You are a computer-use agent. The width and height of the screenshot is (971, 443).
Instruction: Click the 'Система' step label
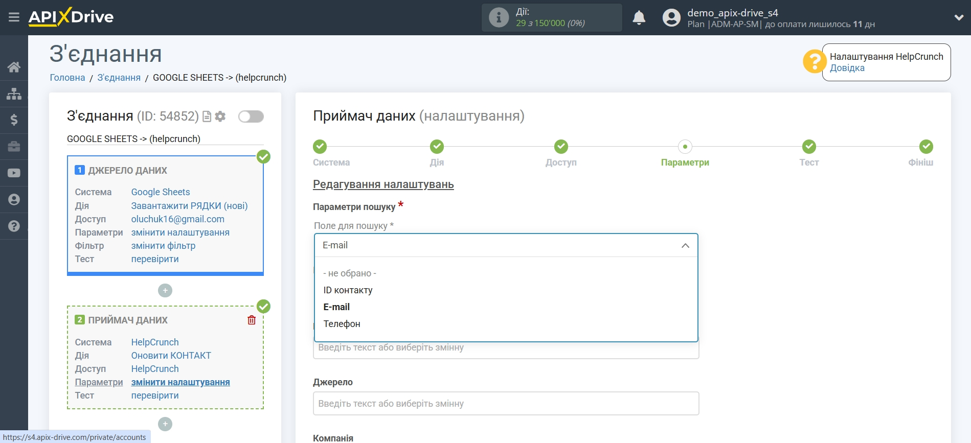[331, 162]
